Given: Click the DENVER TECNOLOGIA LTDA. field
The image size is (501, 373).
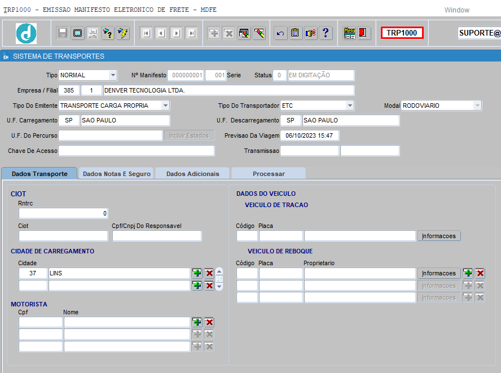Looking at the screenshot, I should pyautogui.click(x=228, y=90).
